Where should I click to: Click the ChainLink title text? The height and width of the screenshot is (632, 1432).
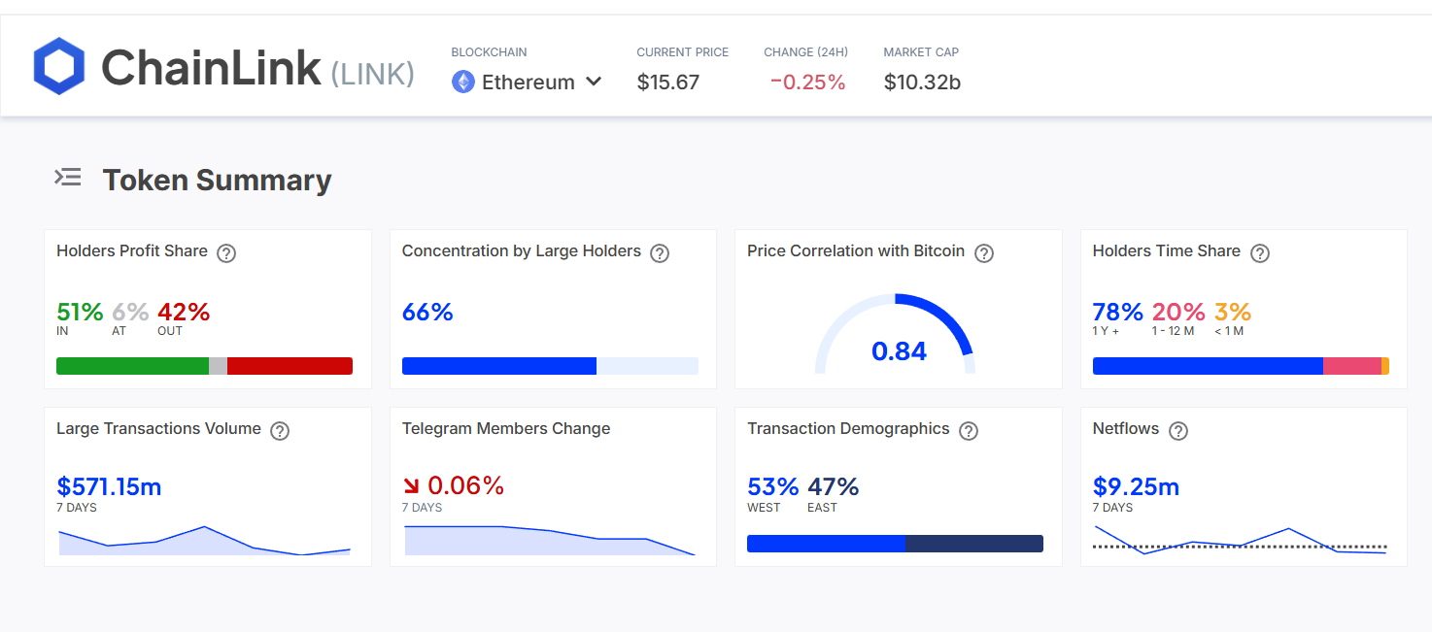(211, 67)
